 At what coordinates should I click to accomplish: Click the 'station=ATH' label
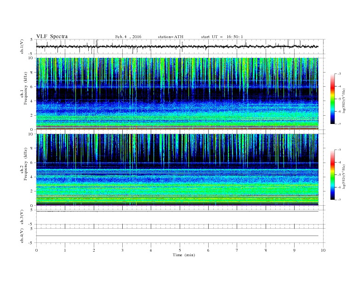[171, 37]
